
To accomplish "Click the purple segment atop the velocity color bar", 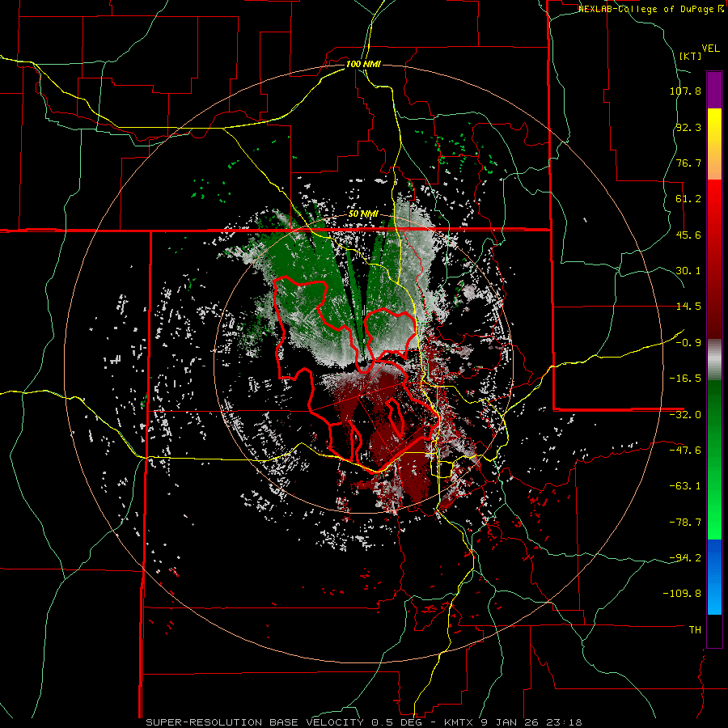I will [714, 90].
